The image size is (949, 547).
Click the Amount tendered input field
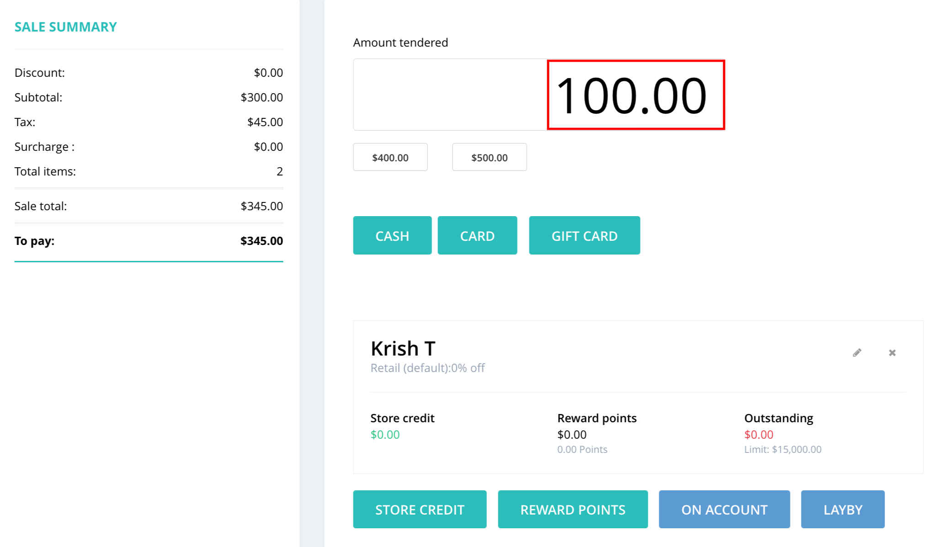(x=539, y=95)
